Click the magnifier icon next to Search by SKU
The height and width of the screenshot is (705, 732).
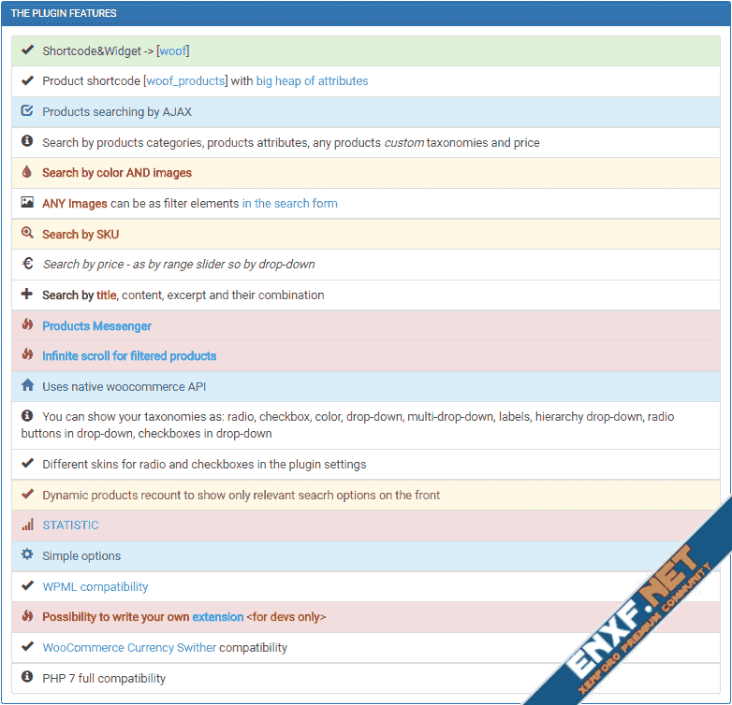[27, 234]
